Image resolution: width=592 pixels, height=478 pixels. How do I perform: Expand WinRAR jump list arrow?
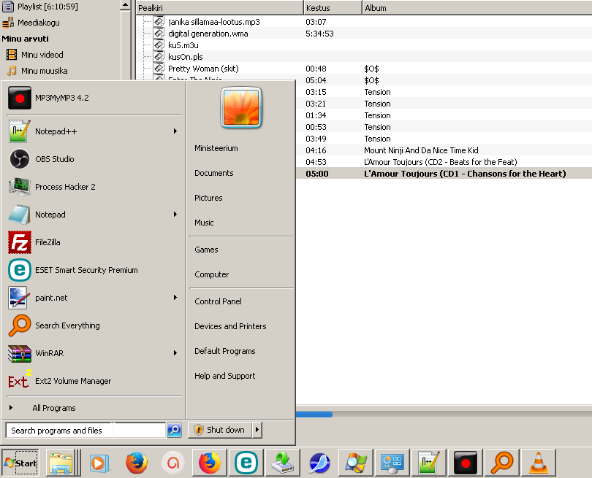[175, 353]
